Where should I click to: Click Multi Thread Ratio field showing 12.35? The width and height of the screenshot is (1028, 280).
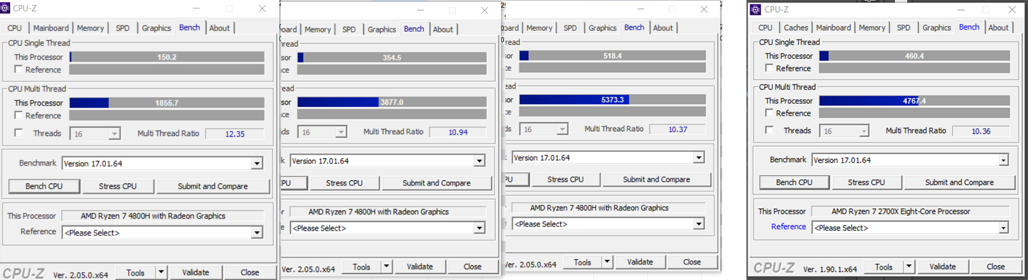[235, 134]
